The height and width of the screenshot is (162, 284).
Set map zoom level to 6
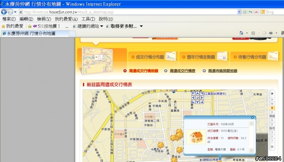[x=272, y=120]
